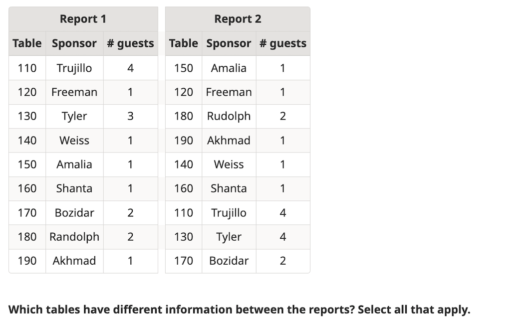This screenshot has height=318, width=524.
Task: Click Weiss sponsor in Report 2
Action: [229, 164]
